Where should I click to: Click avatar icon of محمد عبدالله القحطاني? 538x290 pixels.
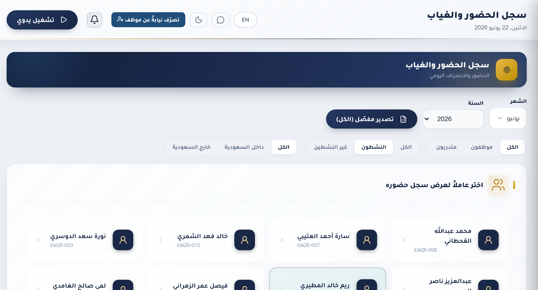click(x=488, y=240)
